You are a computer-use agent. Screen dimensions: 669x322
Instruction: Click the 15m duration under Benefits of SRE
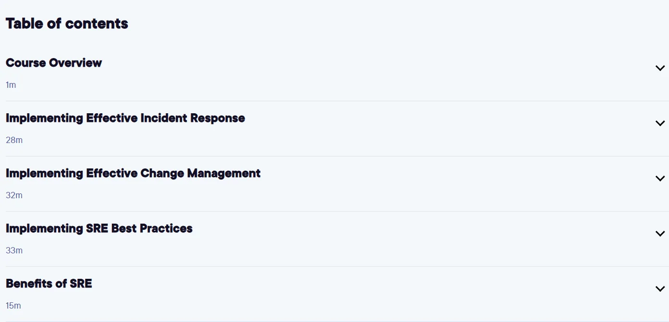(13, 306)
